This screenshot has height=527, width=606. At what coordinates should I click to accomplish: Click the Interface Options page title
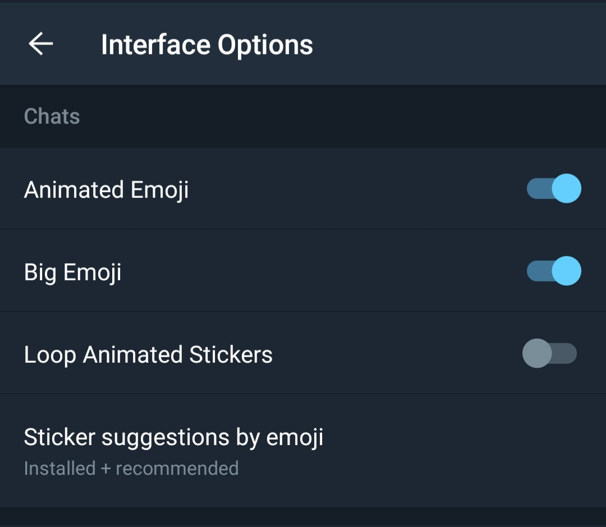click(206, 45)
